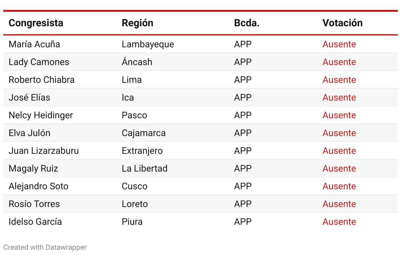401x255 pixels.
Task: Select the Nelcy Heidinger name cell
Action: [41, 115]
